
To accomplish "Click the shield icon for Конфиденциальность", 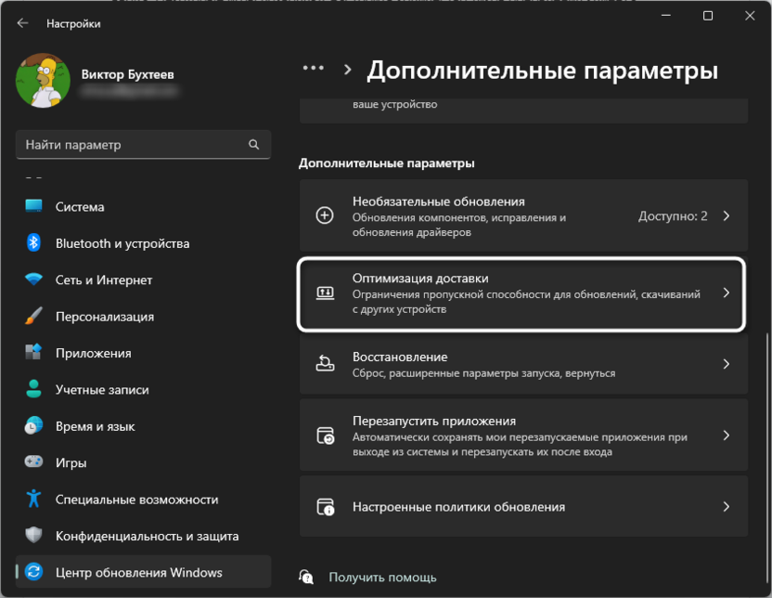I will tap(33, 535).
